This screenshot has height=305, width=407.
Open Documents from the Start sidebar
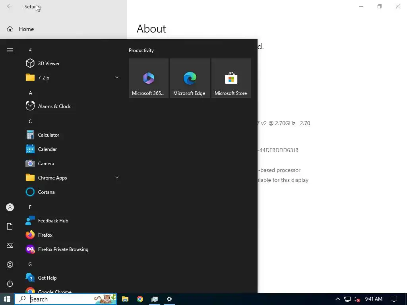coord(10,226)
